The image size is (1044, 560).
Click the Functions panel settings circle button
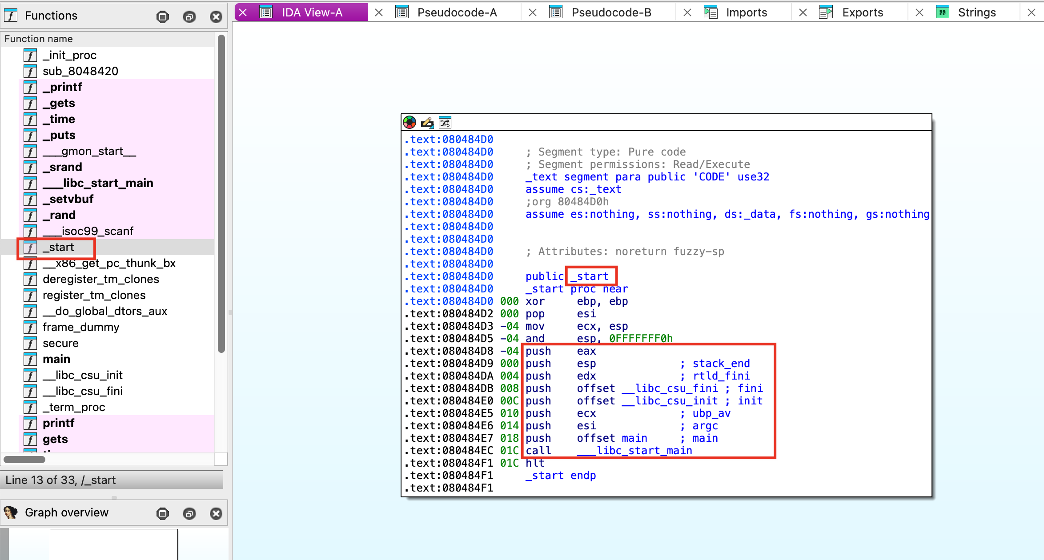(x=163, y=17)
